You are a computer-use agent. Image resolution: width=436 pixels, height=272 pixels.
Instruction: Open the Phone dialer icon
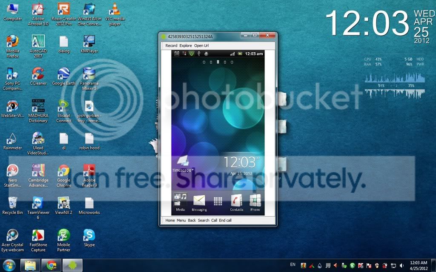(255, 203)
